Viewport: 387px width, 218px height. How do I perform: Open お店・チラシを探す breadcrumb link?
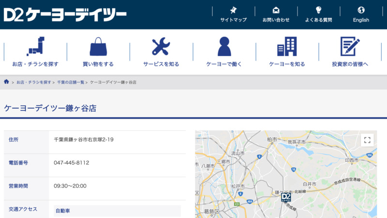[x=34, y=83]
